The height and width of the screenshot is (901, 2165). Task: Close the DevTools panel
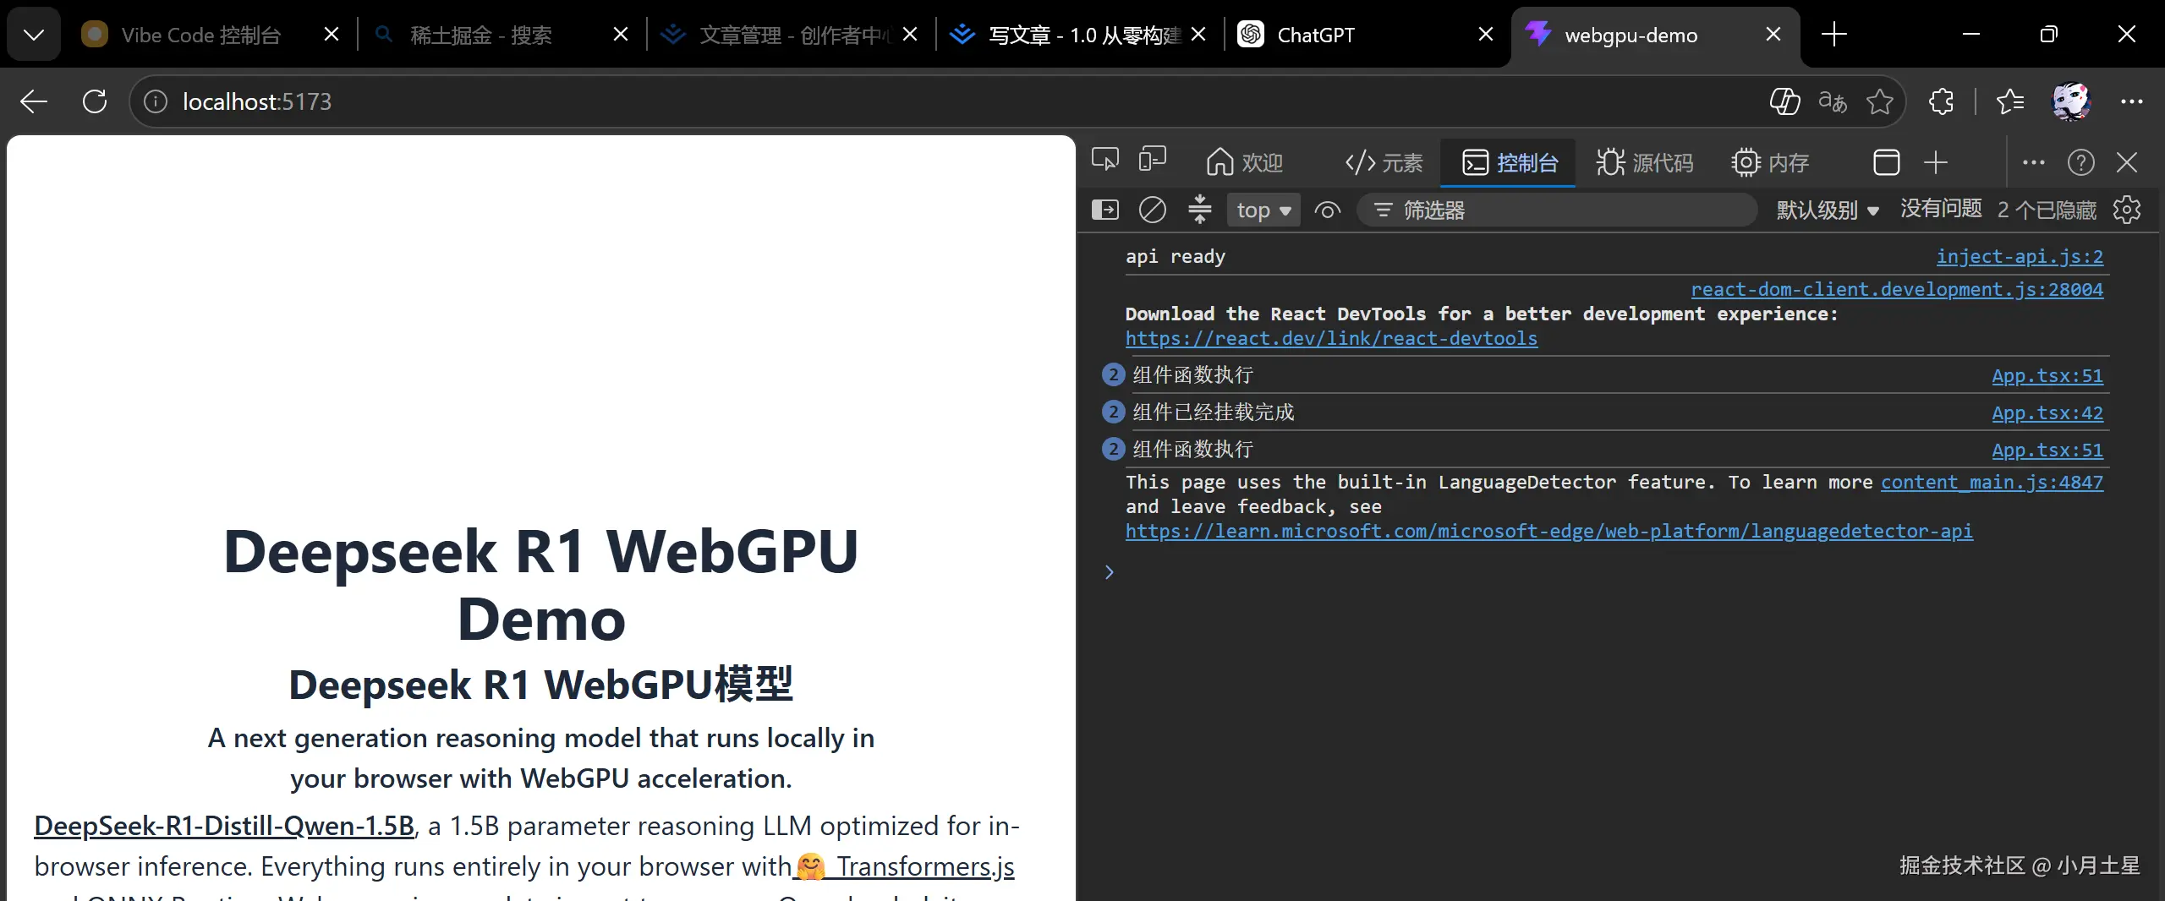click(2127, 162)
